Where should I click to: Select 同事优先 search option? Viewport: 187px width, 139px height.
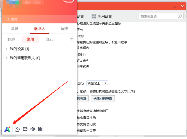click(x=83, y=67)
